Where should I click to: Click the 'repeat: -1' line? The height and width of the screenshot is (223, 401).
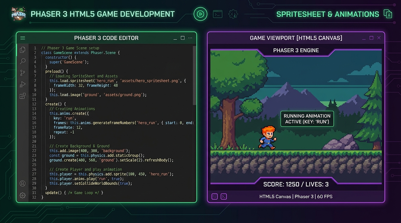[64, 132]
